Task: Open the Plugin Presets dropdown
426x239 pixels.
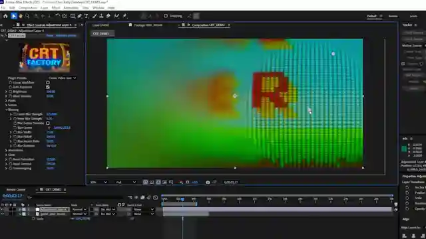Action: 62,78
